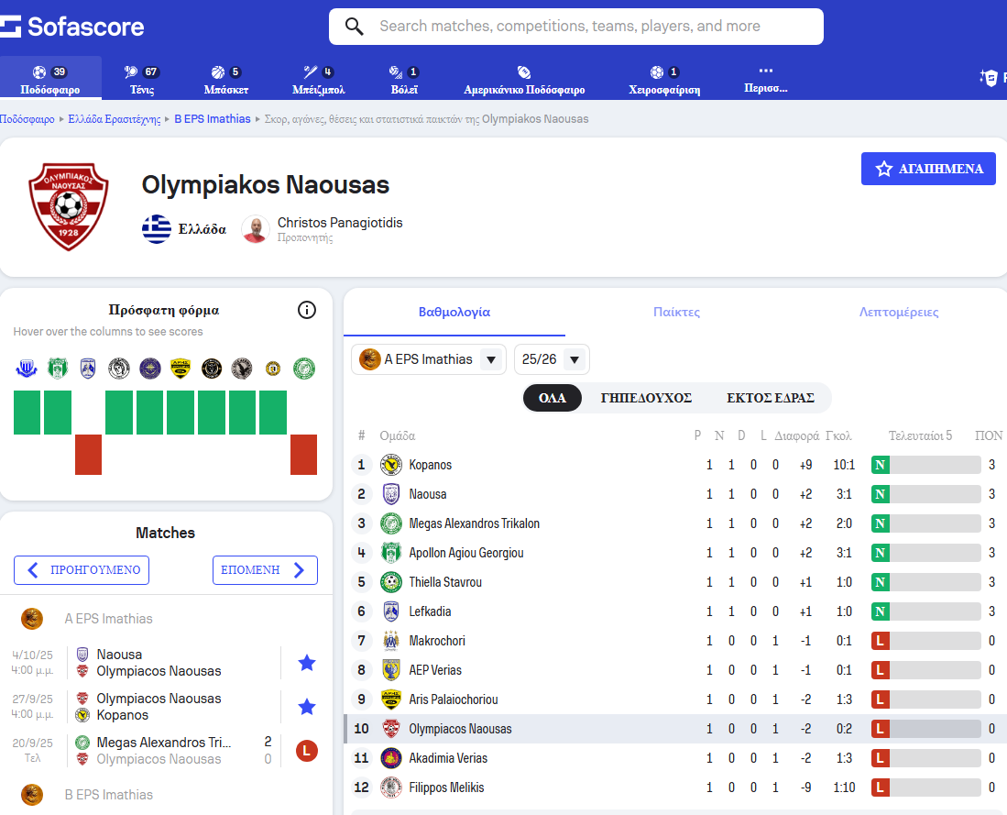Open the Ποδόσφαιρο sport tab
The image size is (1007, 815).
pyautogui.click(x=50, y=79)
